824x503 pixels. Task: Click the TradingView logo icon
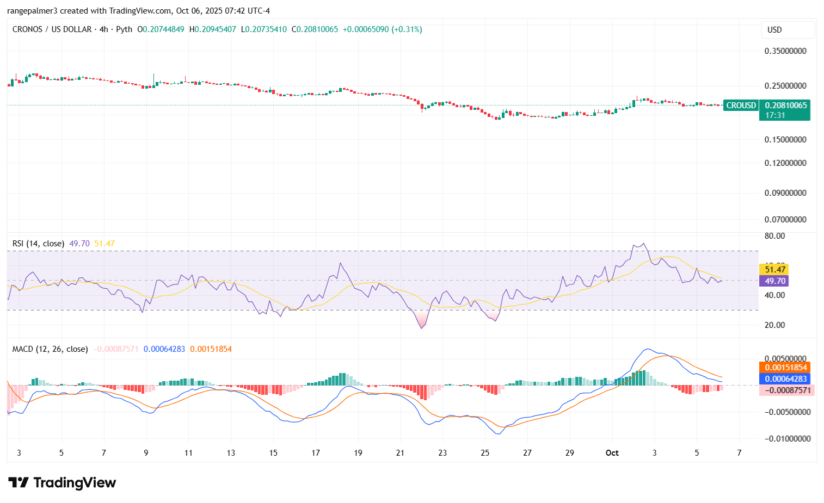(18, 482)
